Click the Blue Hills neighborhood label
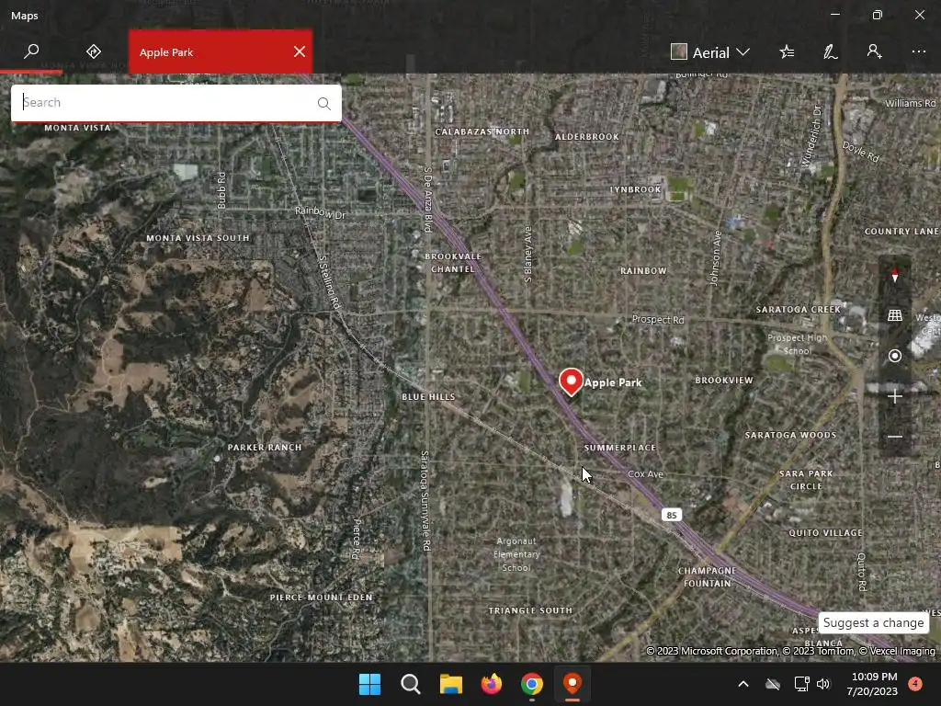 (x=428, y=397)
